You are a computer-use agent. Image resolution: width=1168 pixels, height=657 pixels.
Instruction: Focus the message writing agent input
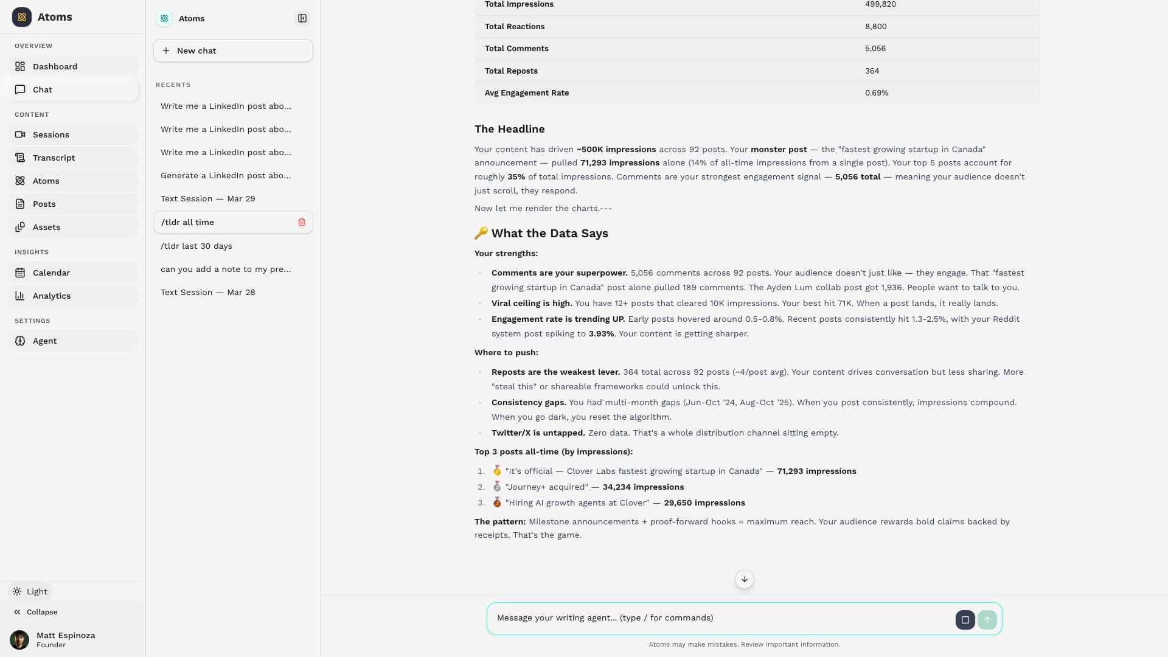pyautogui.click(x=718, y=618)
